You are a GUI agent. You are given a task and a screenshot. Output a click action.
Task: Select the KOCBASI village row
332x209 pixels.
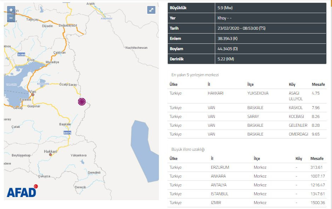pyautogui.click(x=247, y=116)
